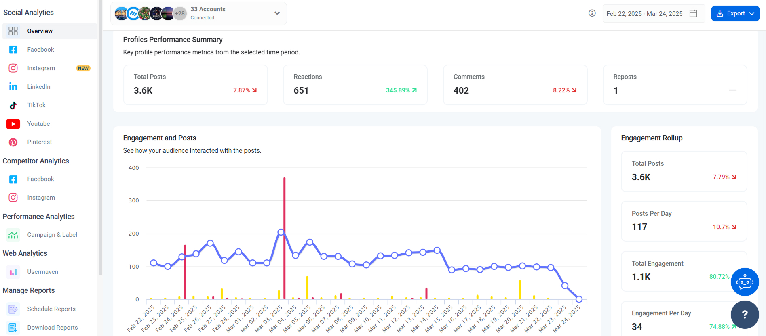Open TikTok analytics page

[36, 105]
